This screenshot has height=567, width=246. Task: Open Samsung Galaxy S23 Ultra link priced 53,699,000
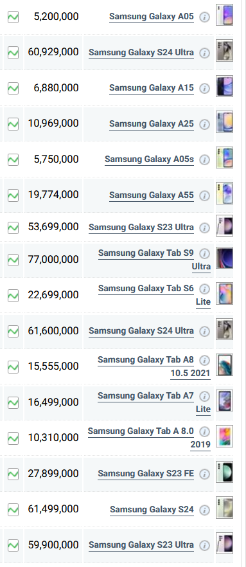pos(141,228)
